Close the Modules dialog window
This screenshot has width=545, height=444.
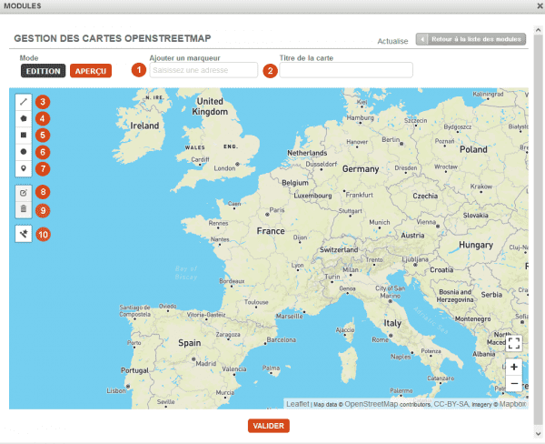click(537, 6)
